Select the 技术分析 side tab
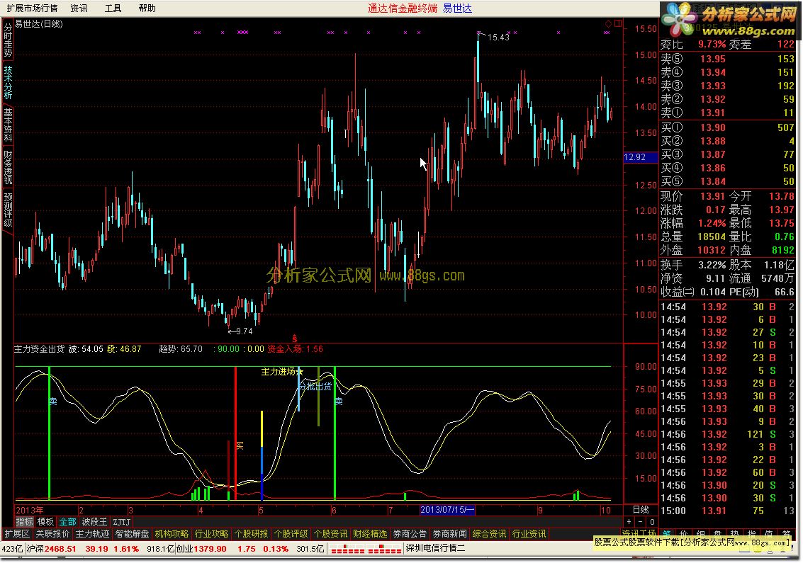Screen dimensions: 803x563 [x=8, y=82]
